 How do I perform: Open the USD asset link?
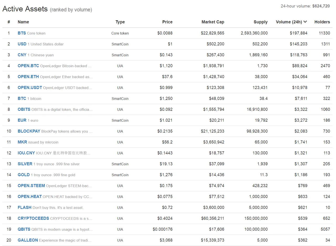click(x=22, y=44)
